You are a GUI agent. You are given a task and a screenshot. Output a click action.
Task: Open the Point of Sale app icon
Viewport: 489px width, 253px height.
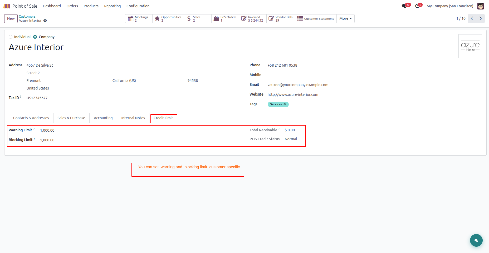tap(7, 6)
